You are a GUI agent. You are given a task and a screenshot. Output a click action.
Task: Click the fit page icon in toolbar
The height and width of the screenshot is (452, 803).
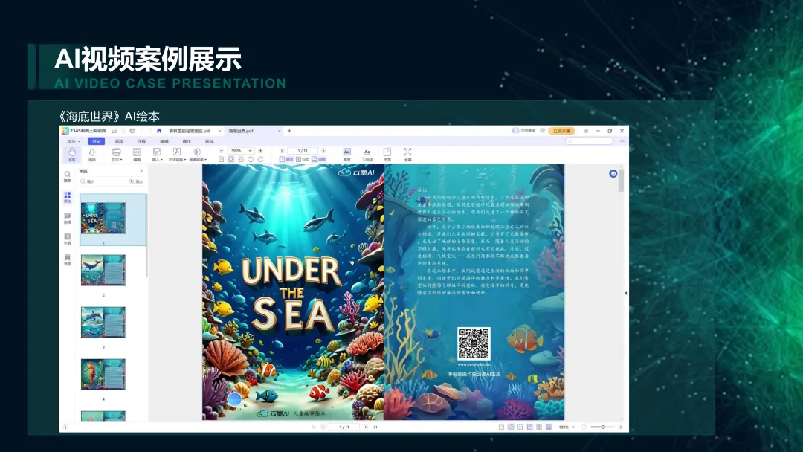231,159
